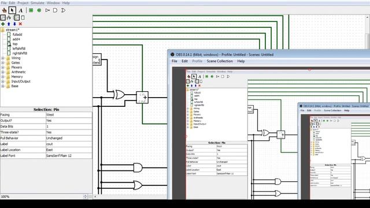Select the Poke tool hand icon in Logisim toolbar

click(4, 10)
